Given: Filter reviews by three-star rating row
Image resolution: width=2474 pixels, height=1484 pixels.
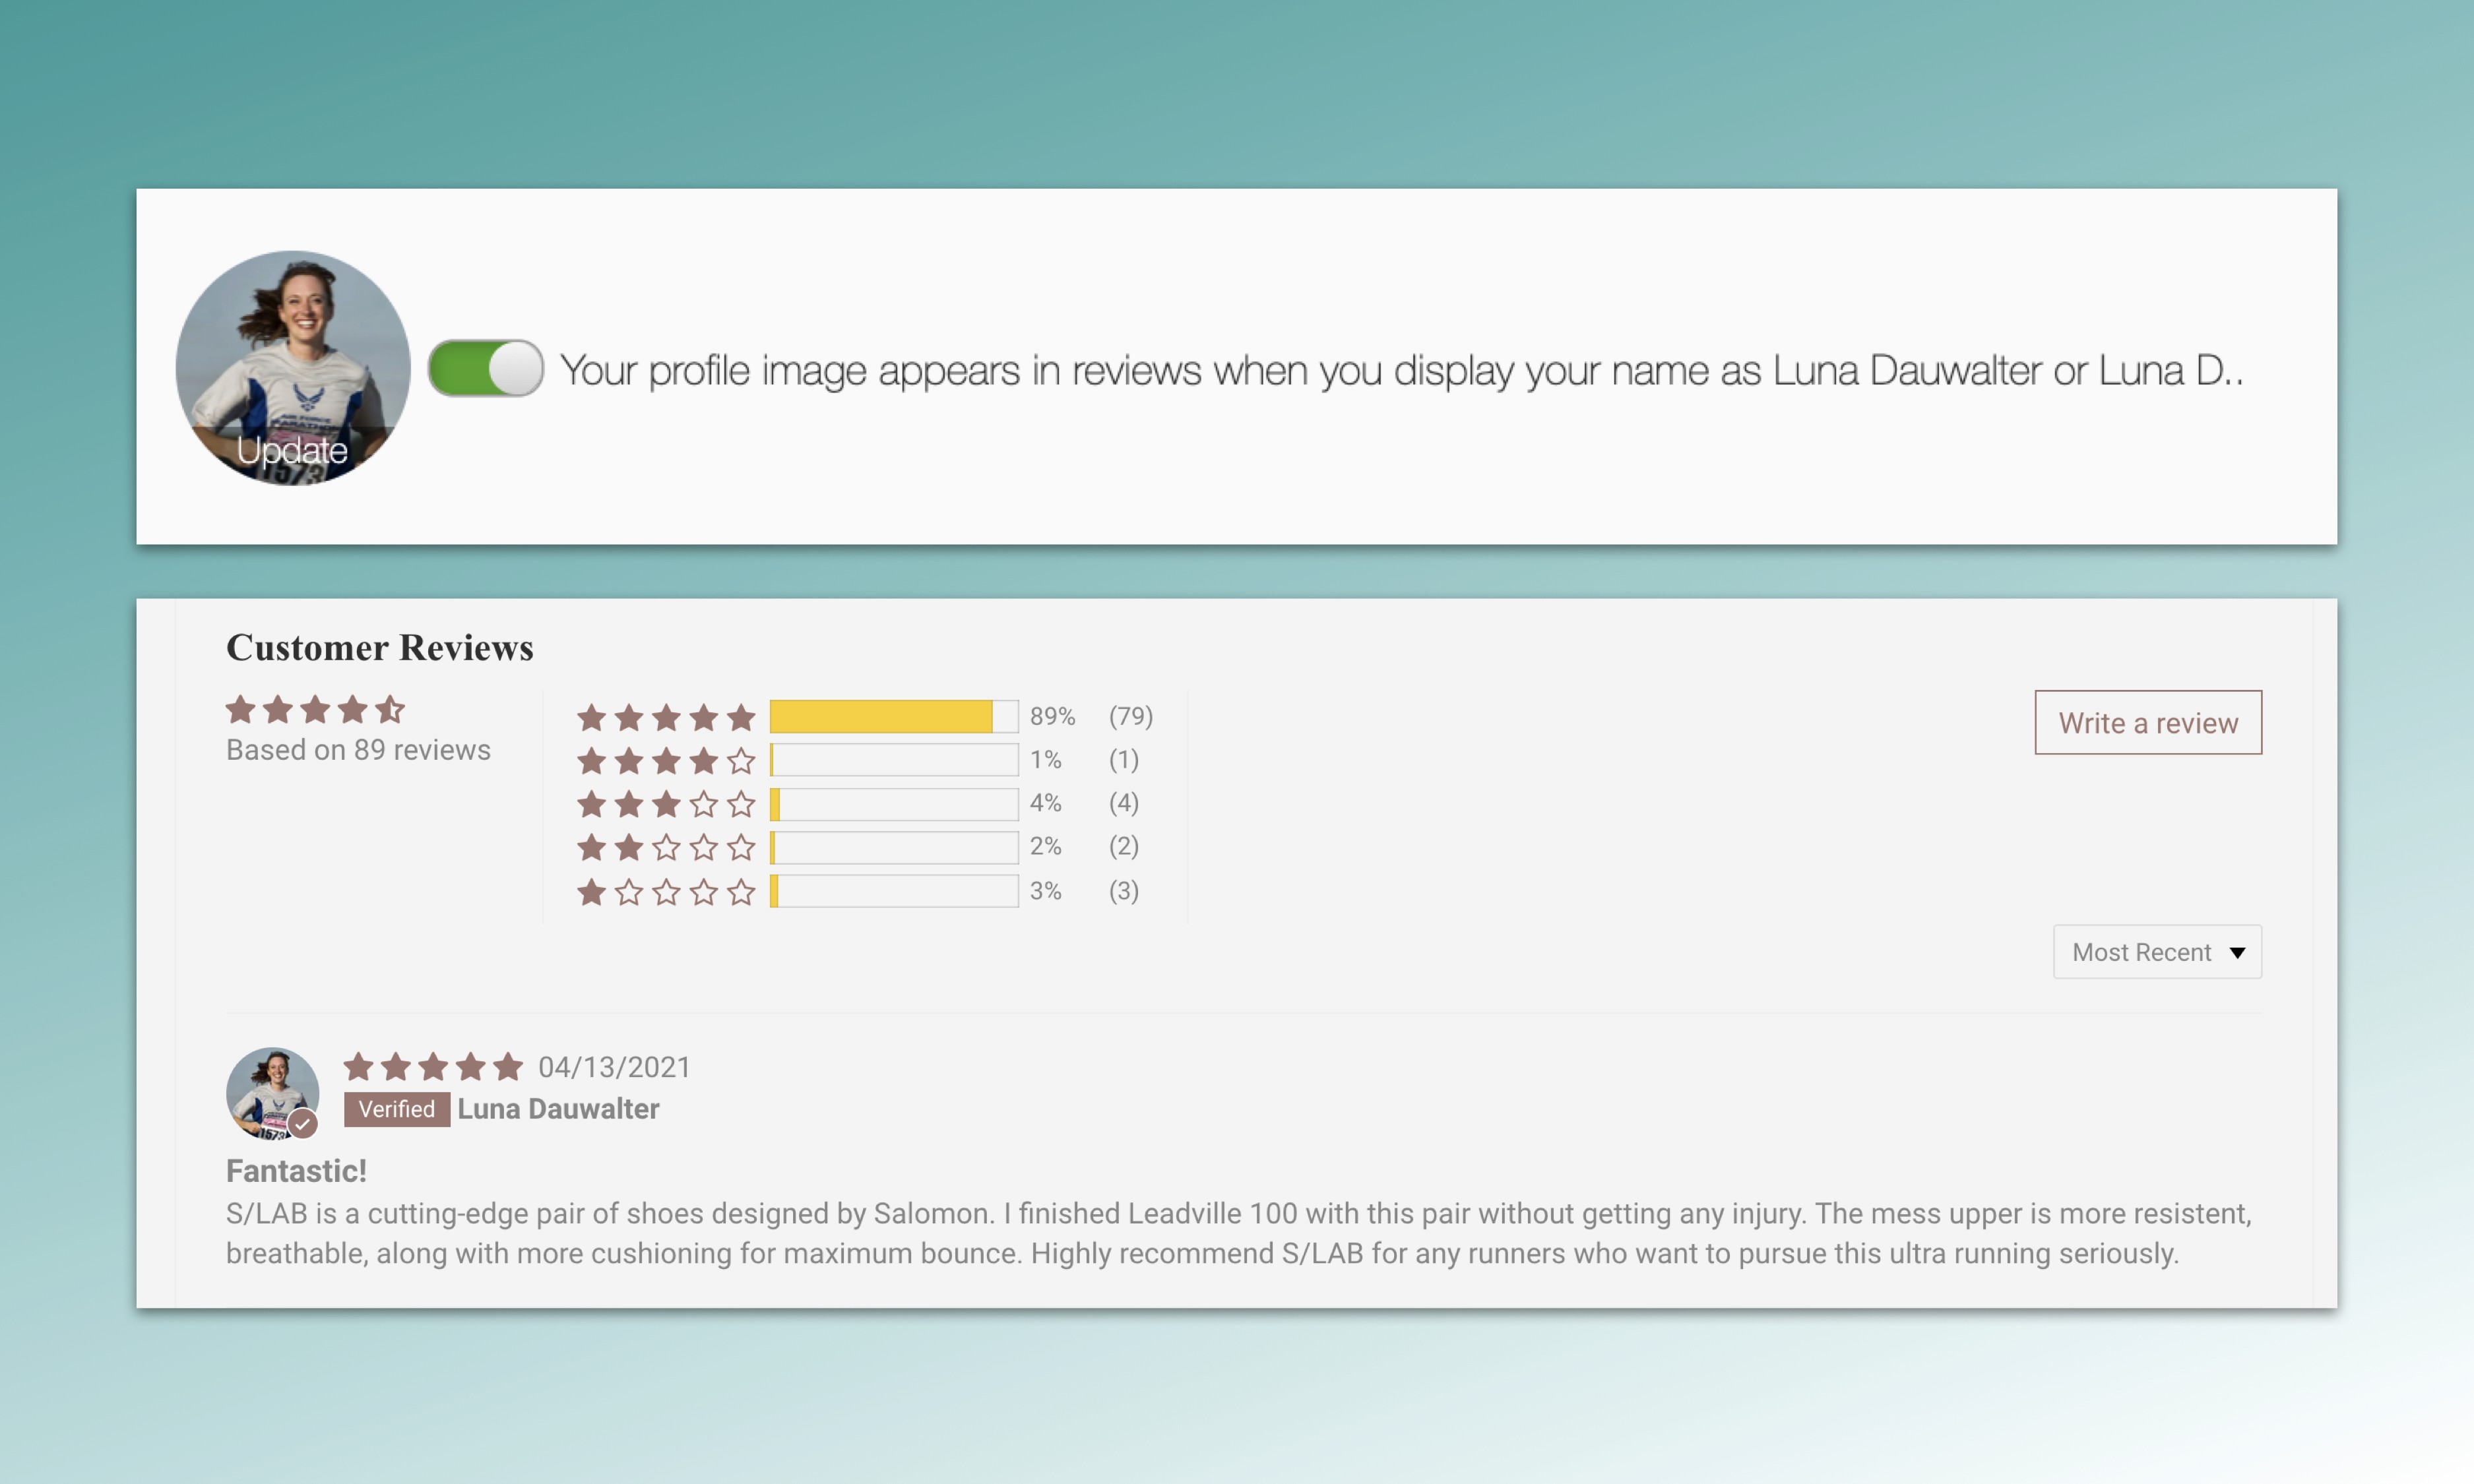Looking at the screenshot, I should (665, 804).
